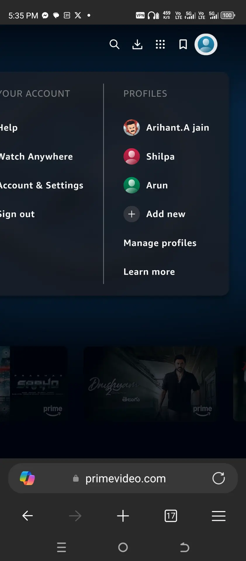Click the plus icon beside Add new
This screenshot has width=246, height=561.
[132, 214]
